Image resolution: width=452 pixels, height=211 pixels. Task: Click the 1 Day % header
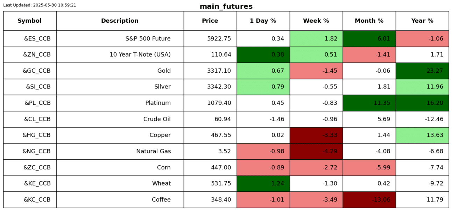[263, 21]
